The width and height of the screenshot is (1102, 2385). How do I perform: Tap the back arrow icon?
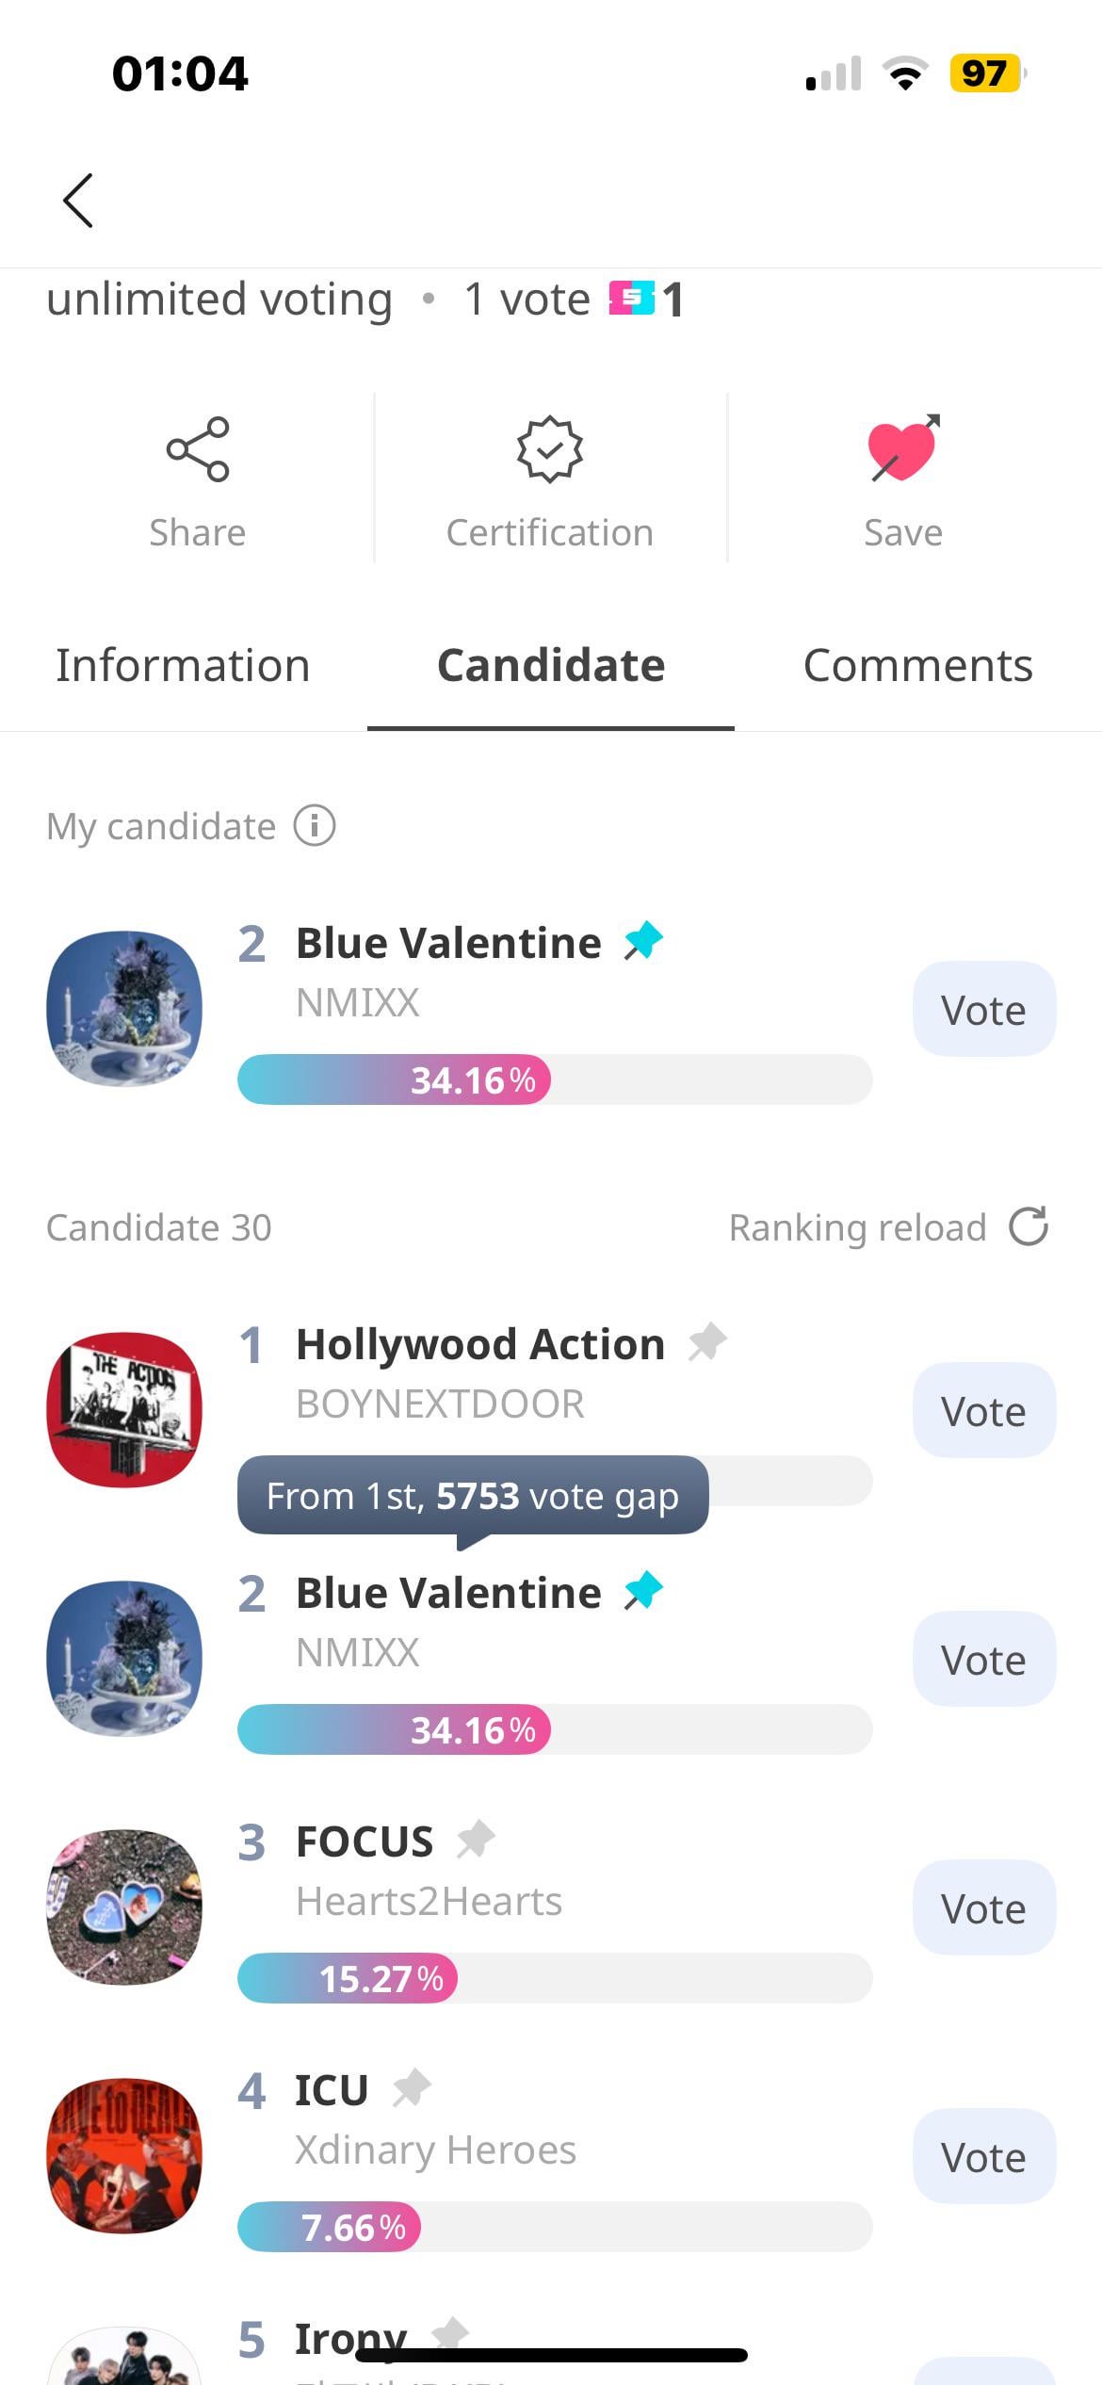(78, 201)
